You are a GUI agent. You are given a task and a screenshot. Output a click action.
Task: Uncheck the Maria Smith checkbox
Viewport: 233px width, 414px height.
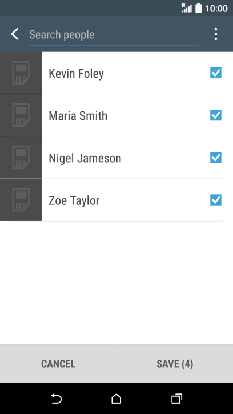pos(216,115)
